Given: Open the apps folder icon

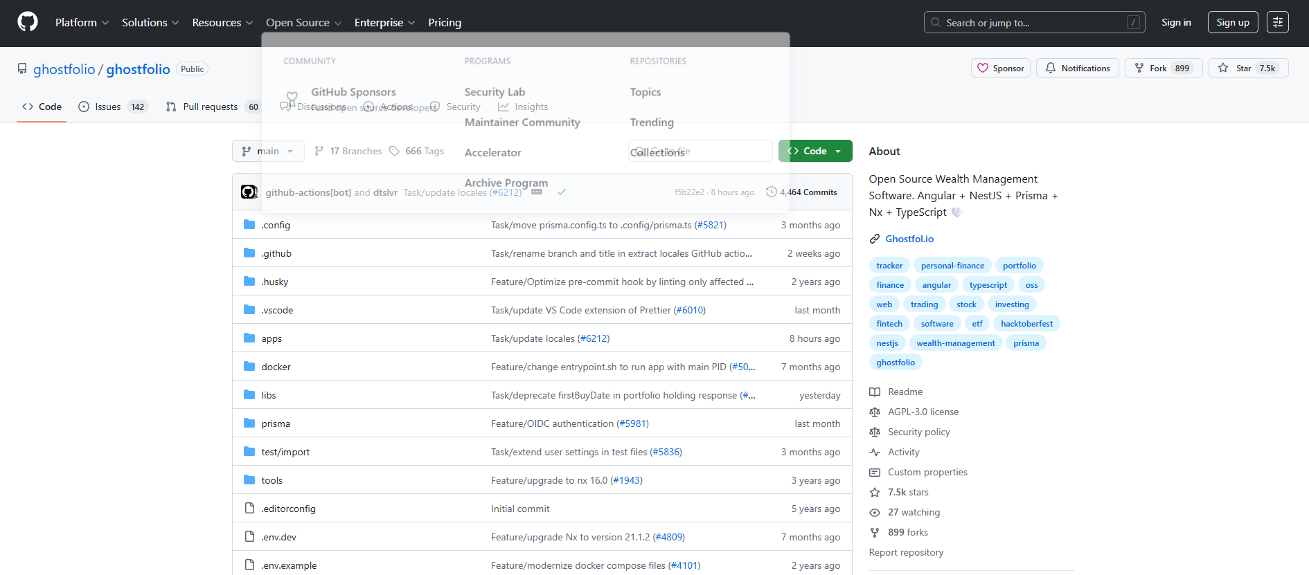Looking at the screenshot, I should 249,338.
